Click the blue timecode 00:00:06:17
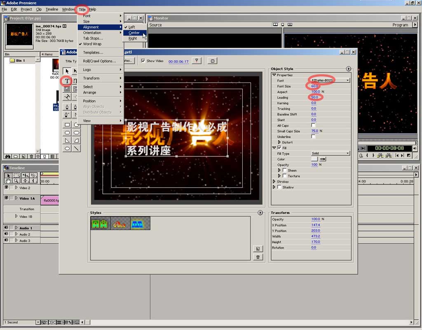 coord(178,61)
